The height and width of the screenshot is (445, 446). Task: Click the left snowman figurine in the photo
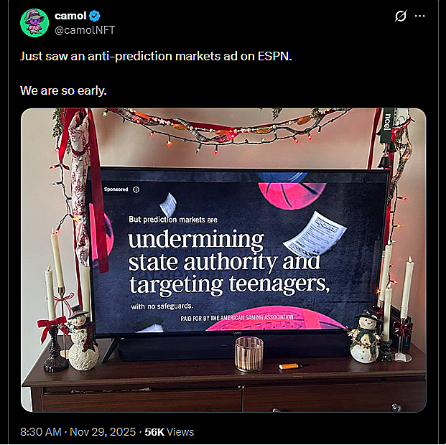pos(82,338)
